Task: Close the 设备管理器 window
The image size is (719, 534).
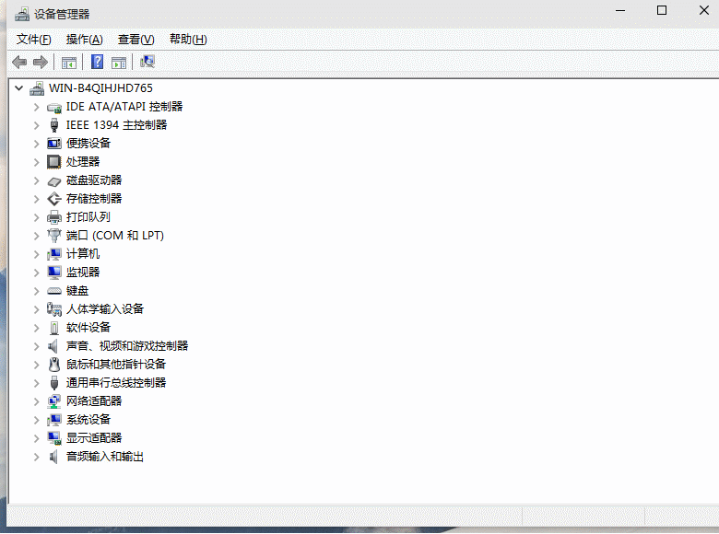Action: (x=704, y=10)
